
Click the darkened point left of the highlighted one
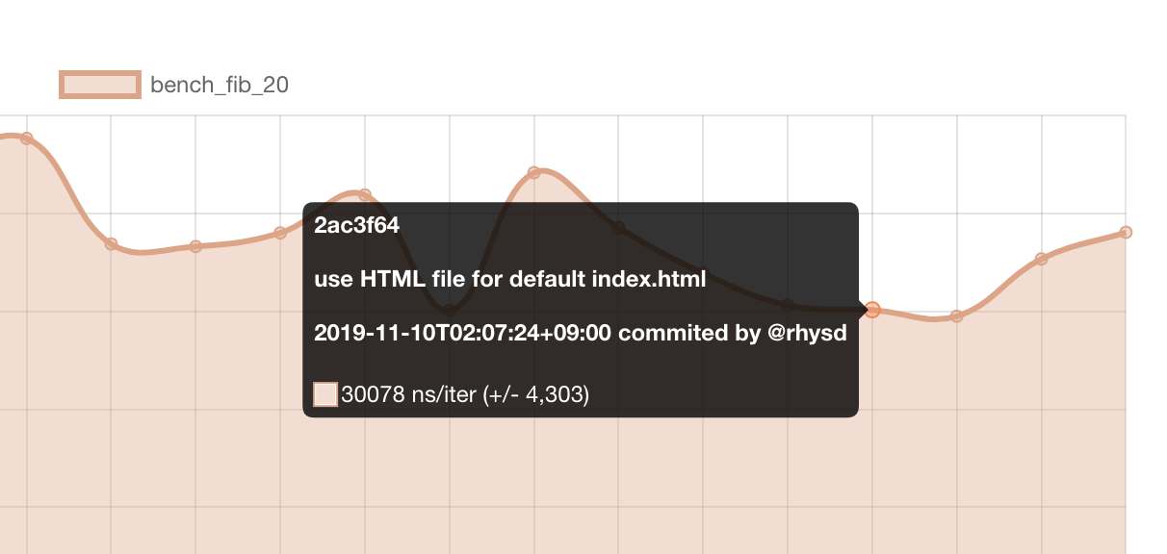pos(788,305)
